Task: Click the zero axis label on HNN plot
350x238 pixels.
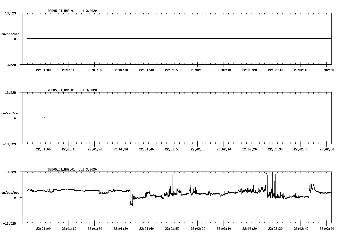Action: coord(15,118)
